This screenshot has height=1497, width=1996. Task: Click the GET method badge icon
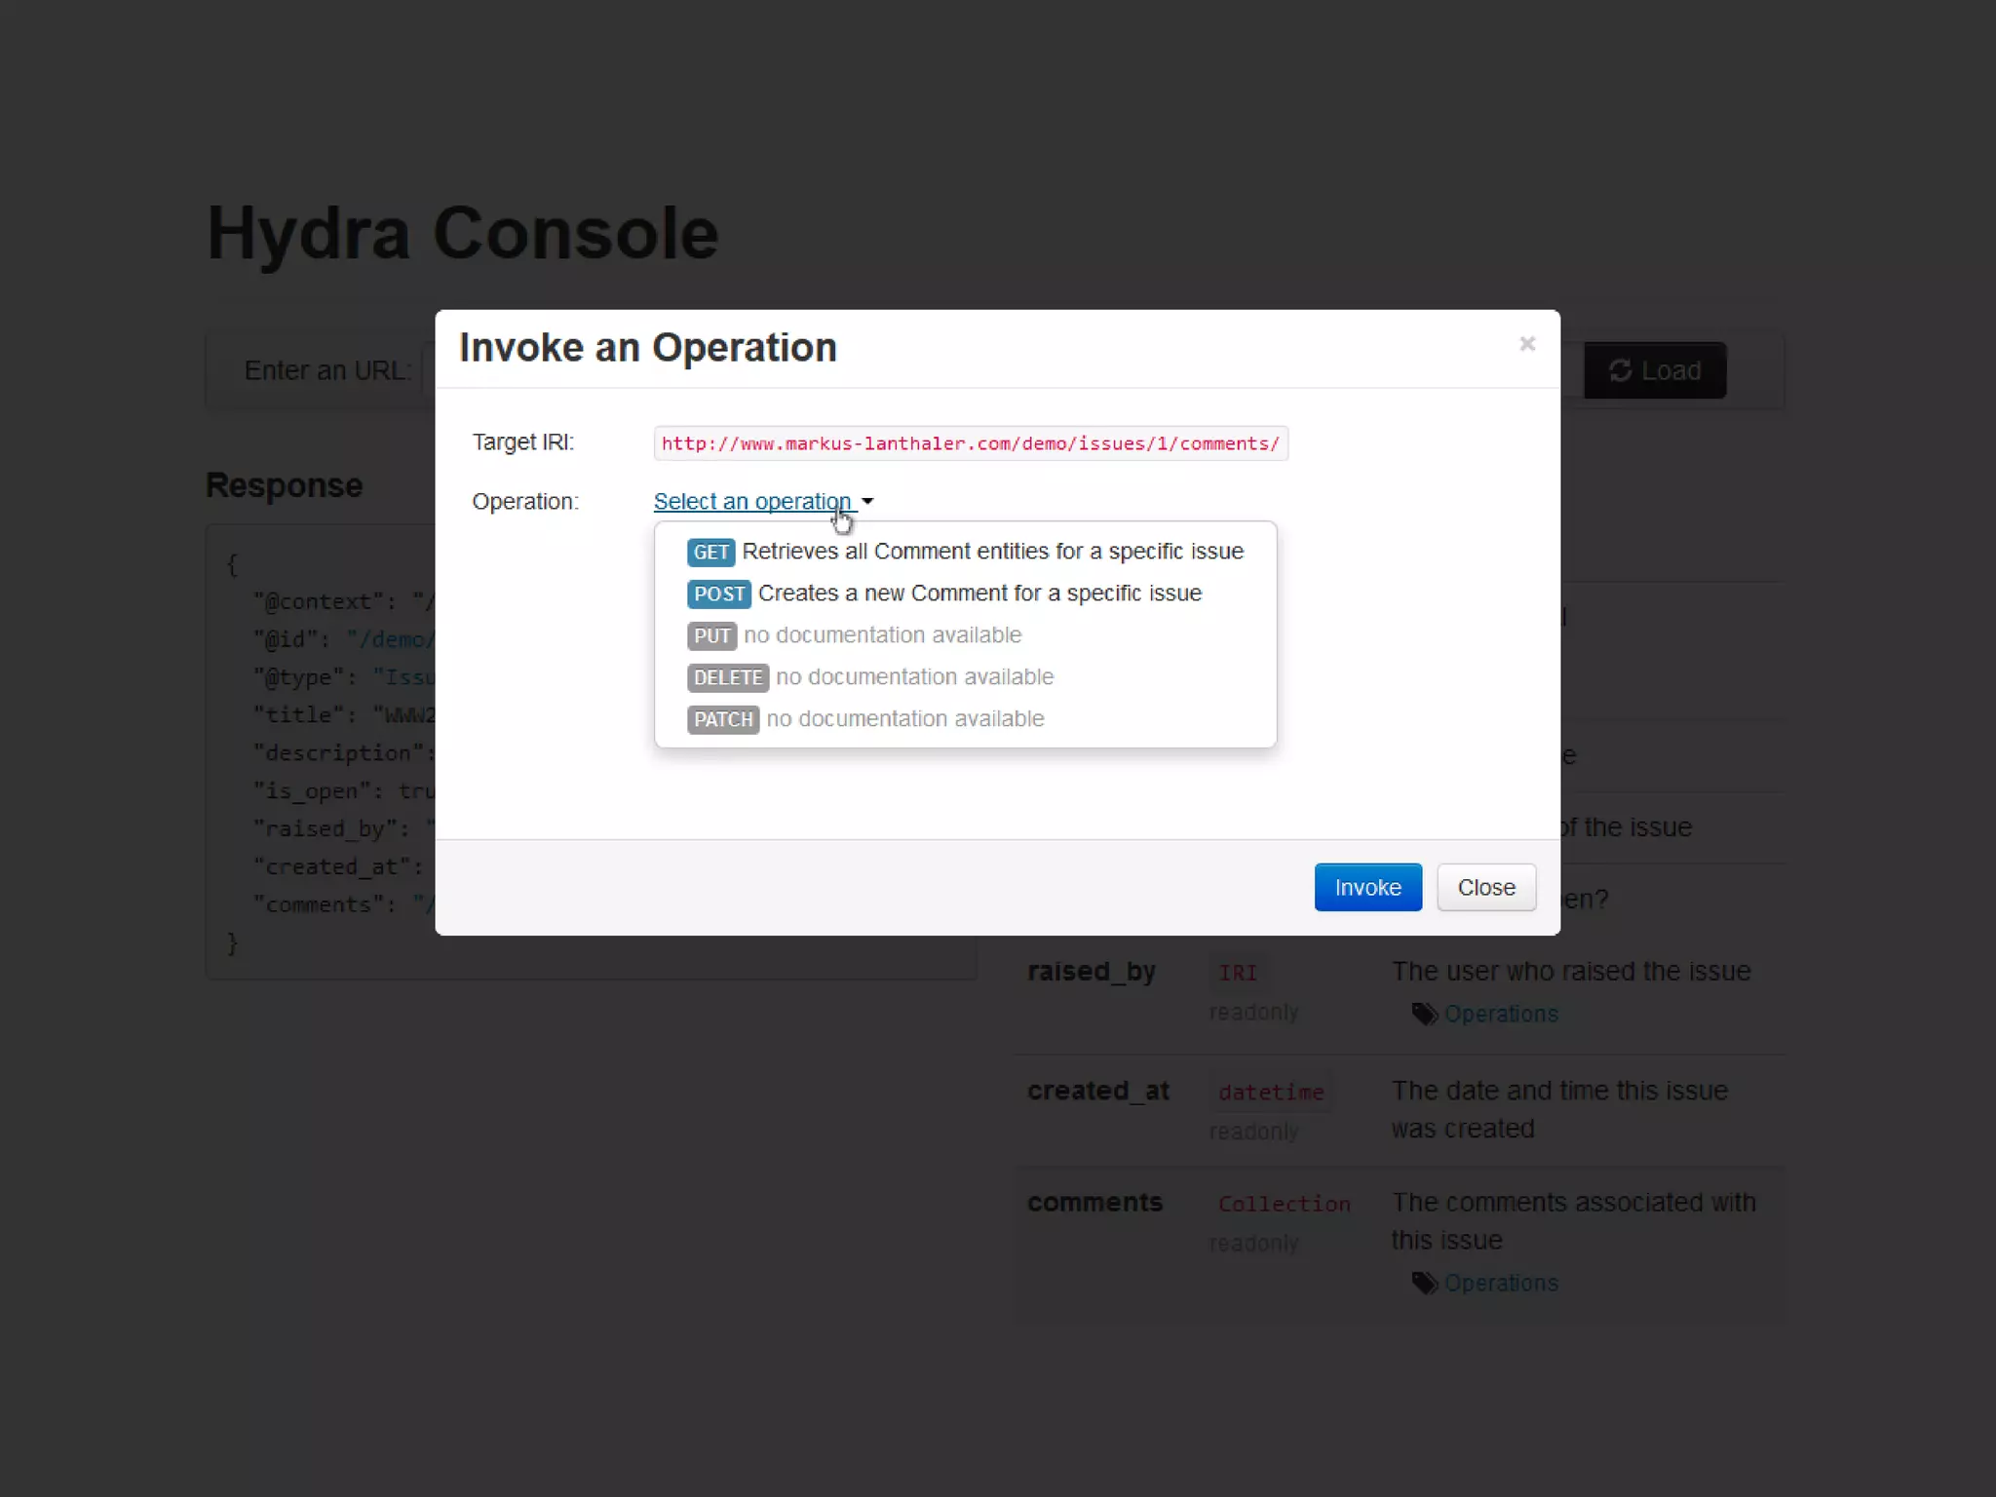point(710,553)
